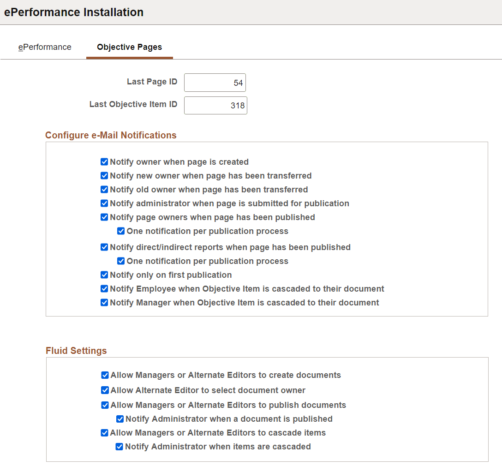Screen dimensions: 502x466
Task: Toggle notify Employee when Objective Item cascaded
Action: tap(104, 288)
